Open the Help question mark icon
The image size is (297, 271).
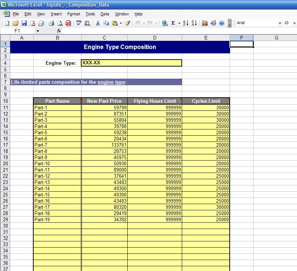tap(222, 23)
